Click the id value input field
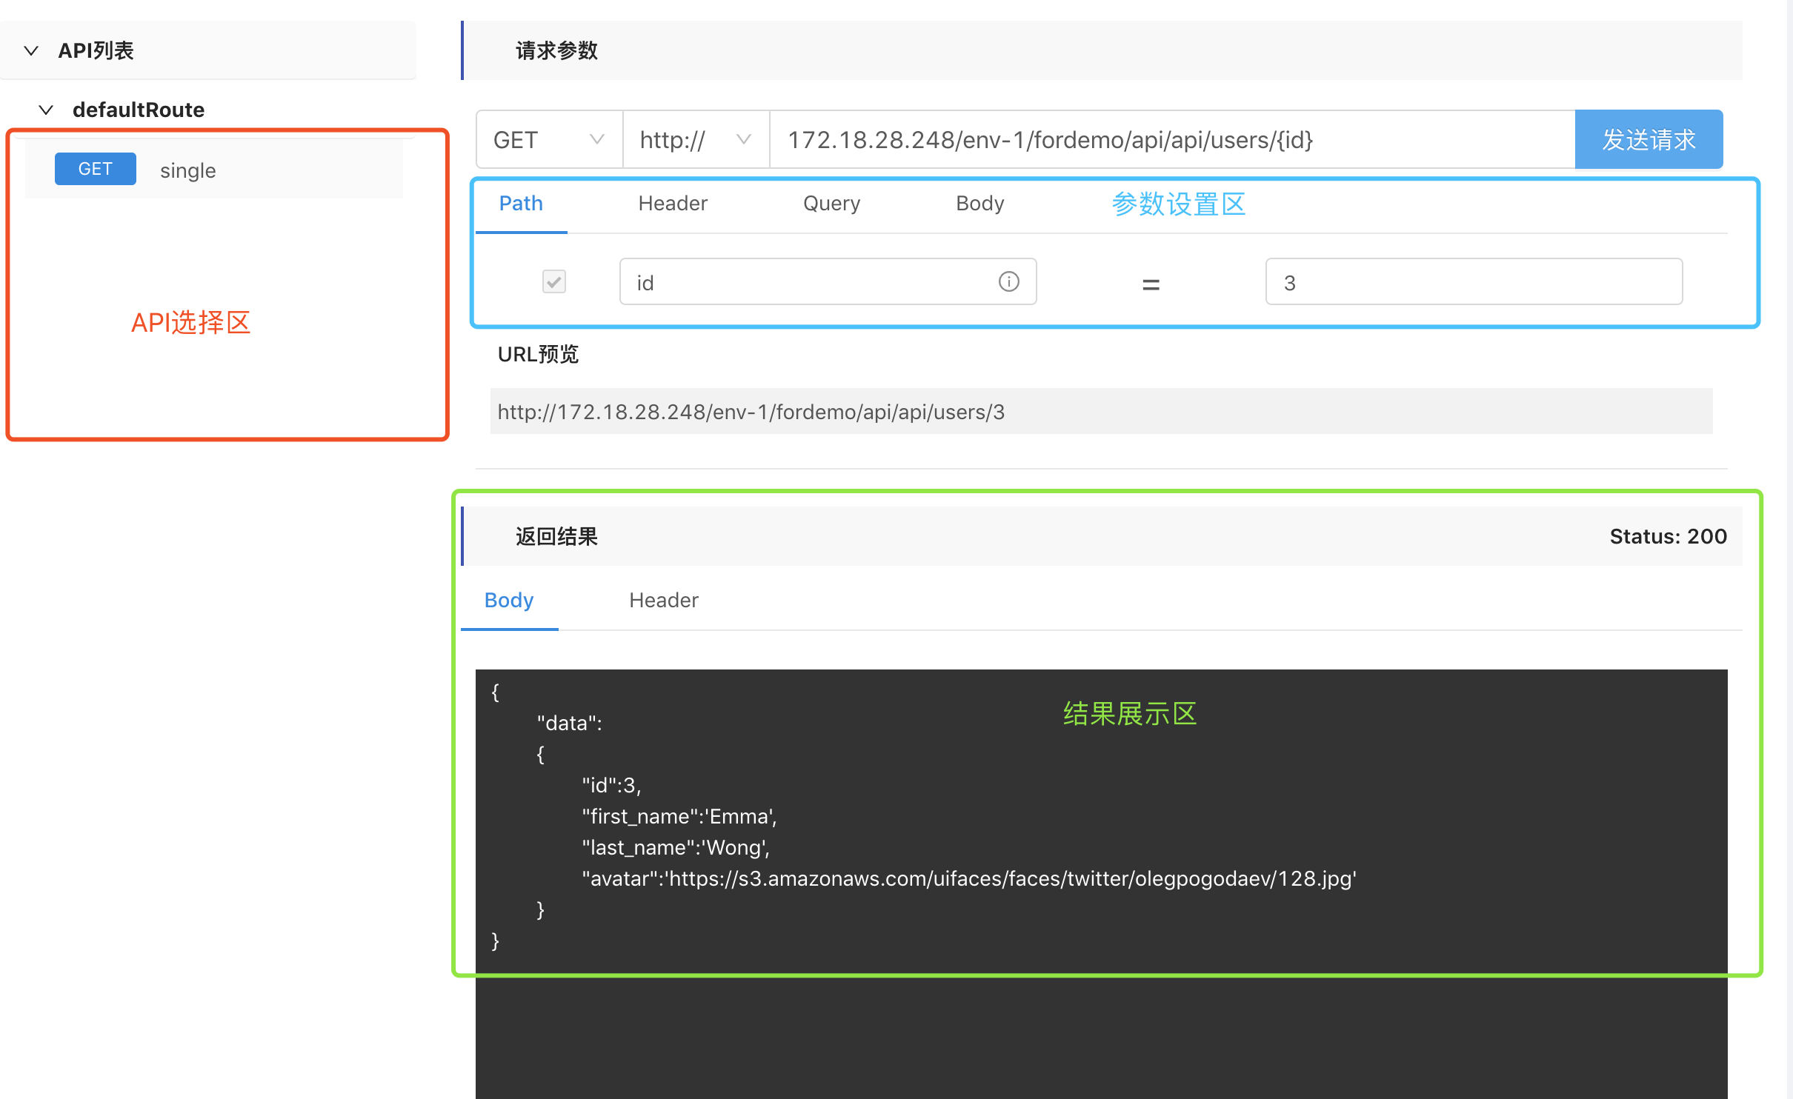Screen dimensions: 1793x1099 coord(1473,282)
